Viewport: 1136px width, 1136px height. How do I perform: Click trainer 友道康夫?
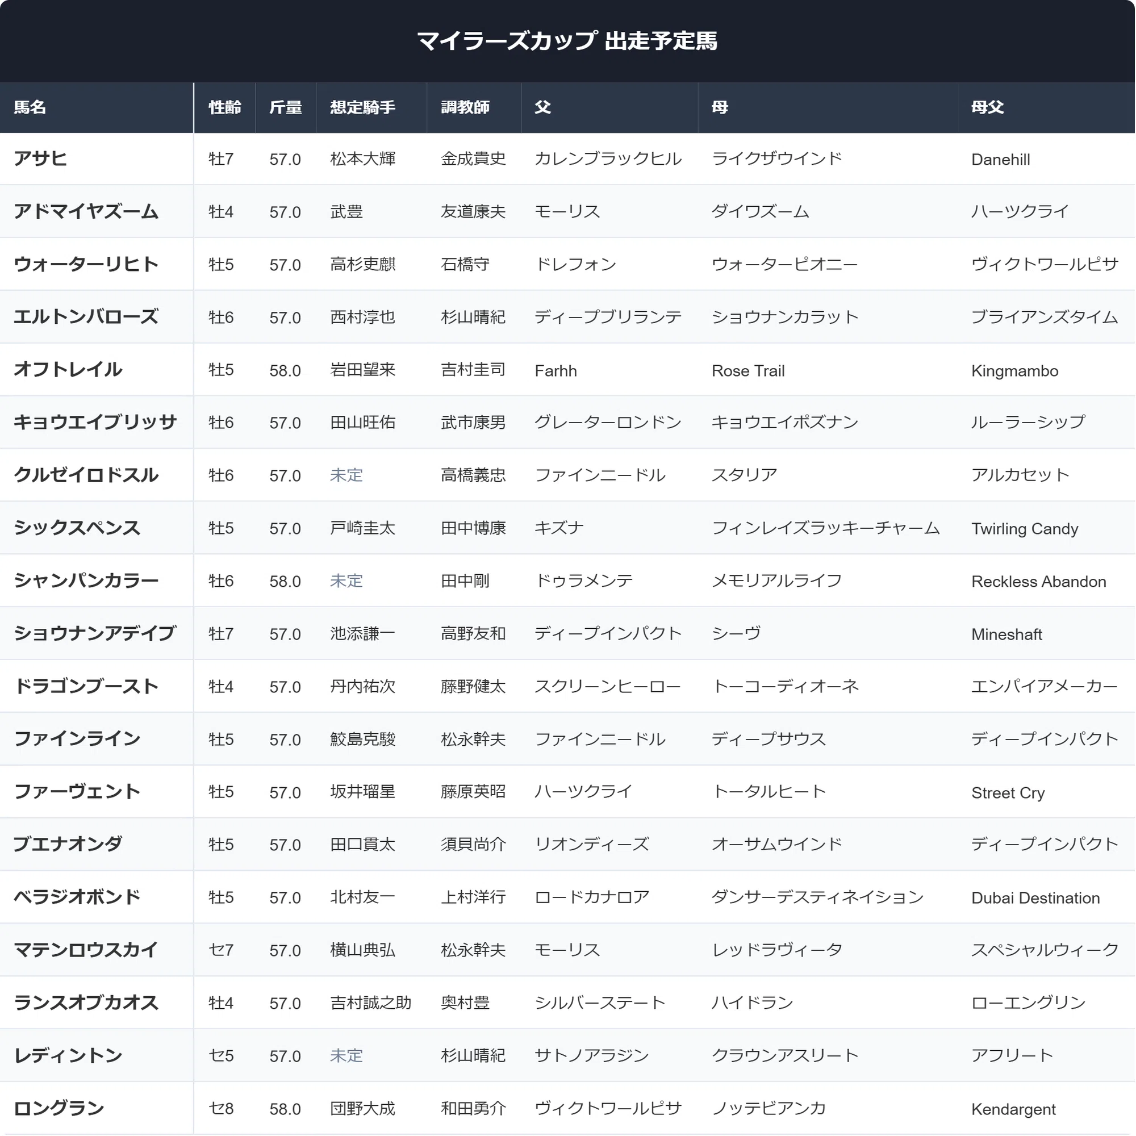coord(473,212)
